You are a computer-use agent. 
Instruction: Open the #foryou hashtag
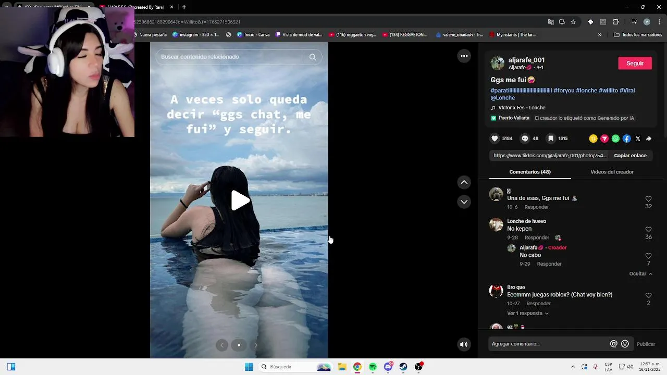click(x=564, y=91)
